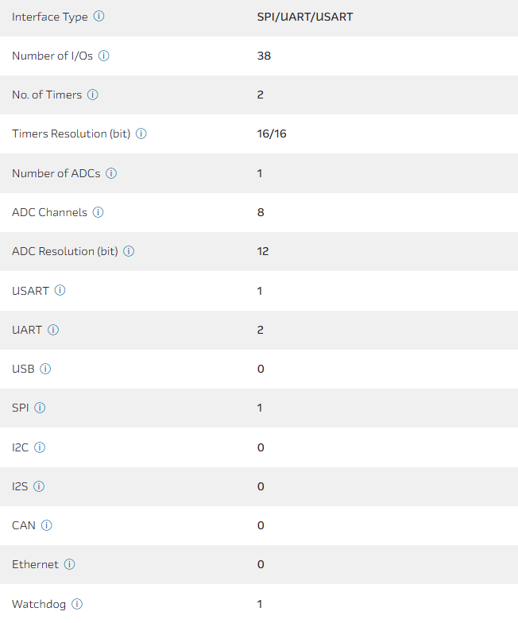Show info for I2C parameter
518x623 pixels.
(x=40, y=447)
